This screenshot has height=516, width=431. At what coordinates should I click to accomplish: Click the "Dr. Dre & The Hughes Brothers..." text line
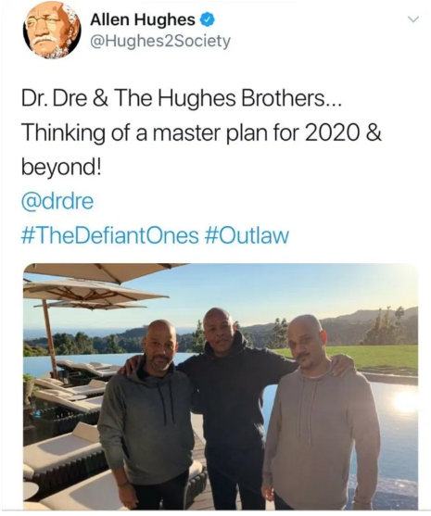[182, 99]
